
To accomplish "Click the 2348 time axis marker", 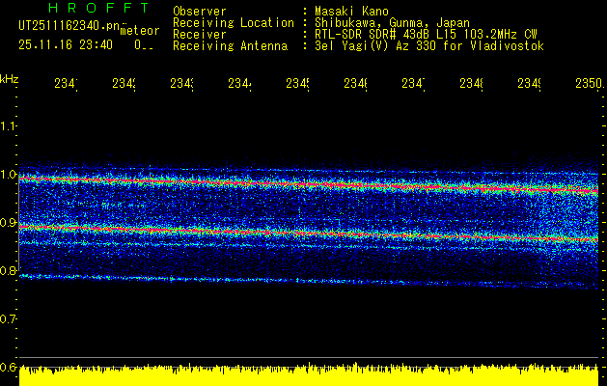I will [x=471, y=84].
